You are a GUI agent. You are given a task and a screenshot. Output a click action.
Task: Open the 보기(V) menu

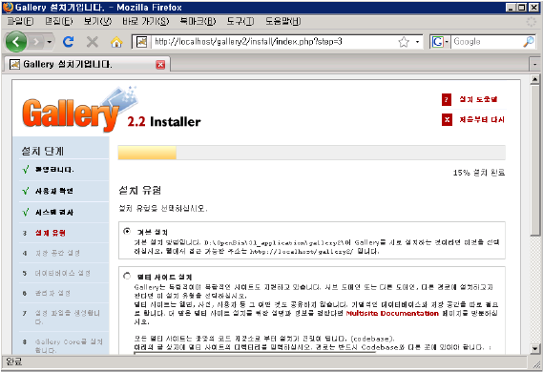pos(97,21)
